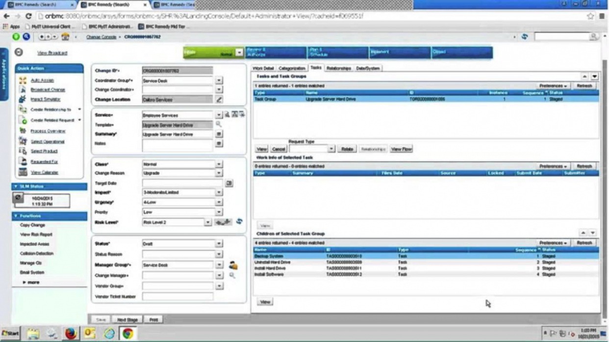Click the calendar picker next to Target Date
Viewport: 609px width, 342px height.
(x=229, y=183)
